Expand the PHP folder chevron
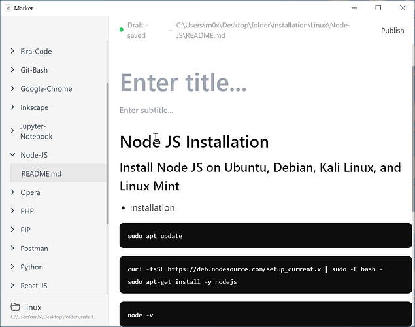The image size is (415, 327). pyautogui.click(x=12, y=211)
